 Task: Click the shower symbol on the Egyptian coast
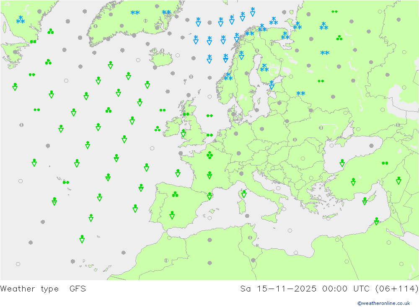point(377,221)
